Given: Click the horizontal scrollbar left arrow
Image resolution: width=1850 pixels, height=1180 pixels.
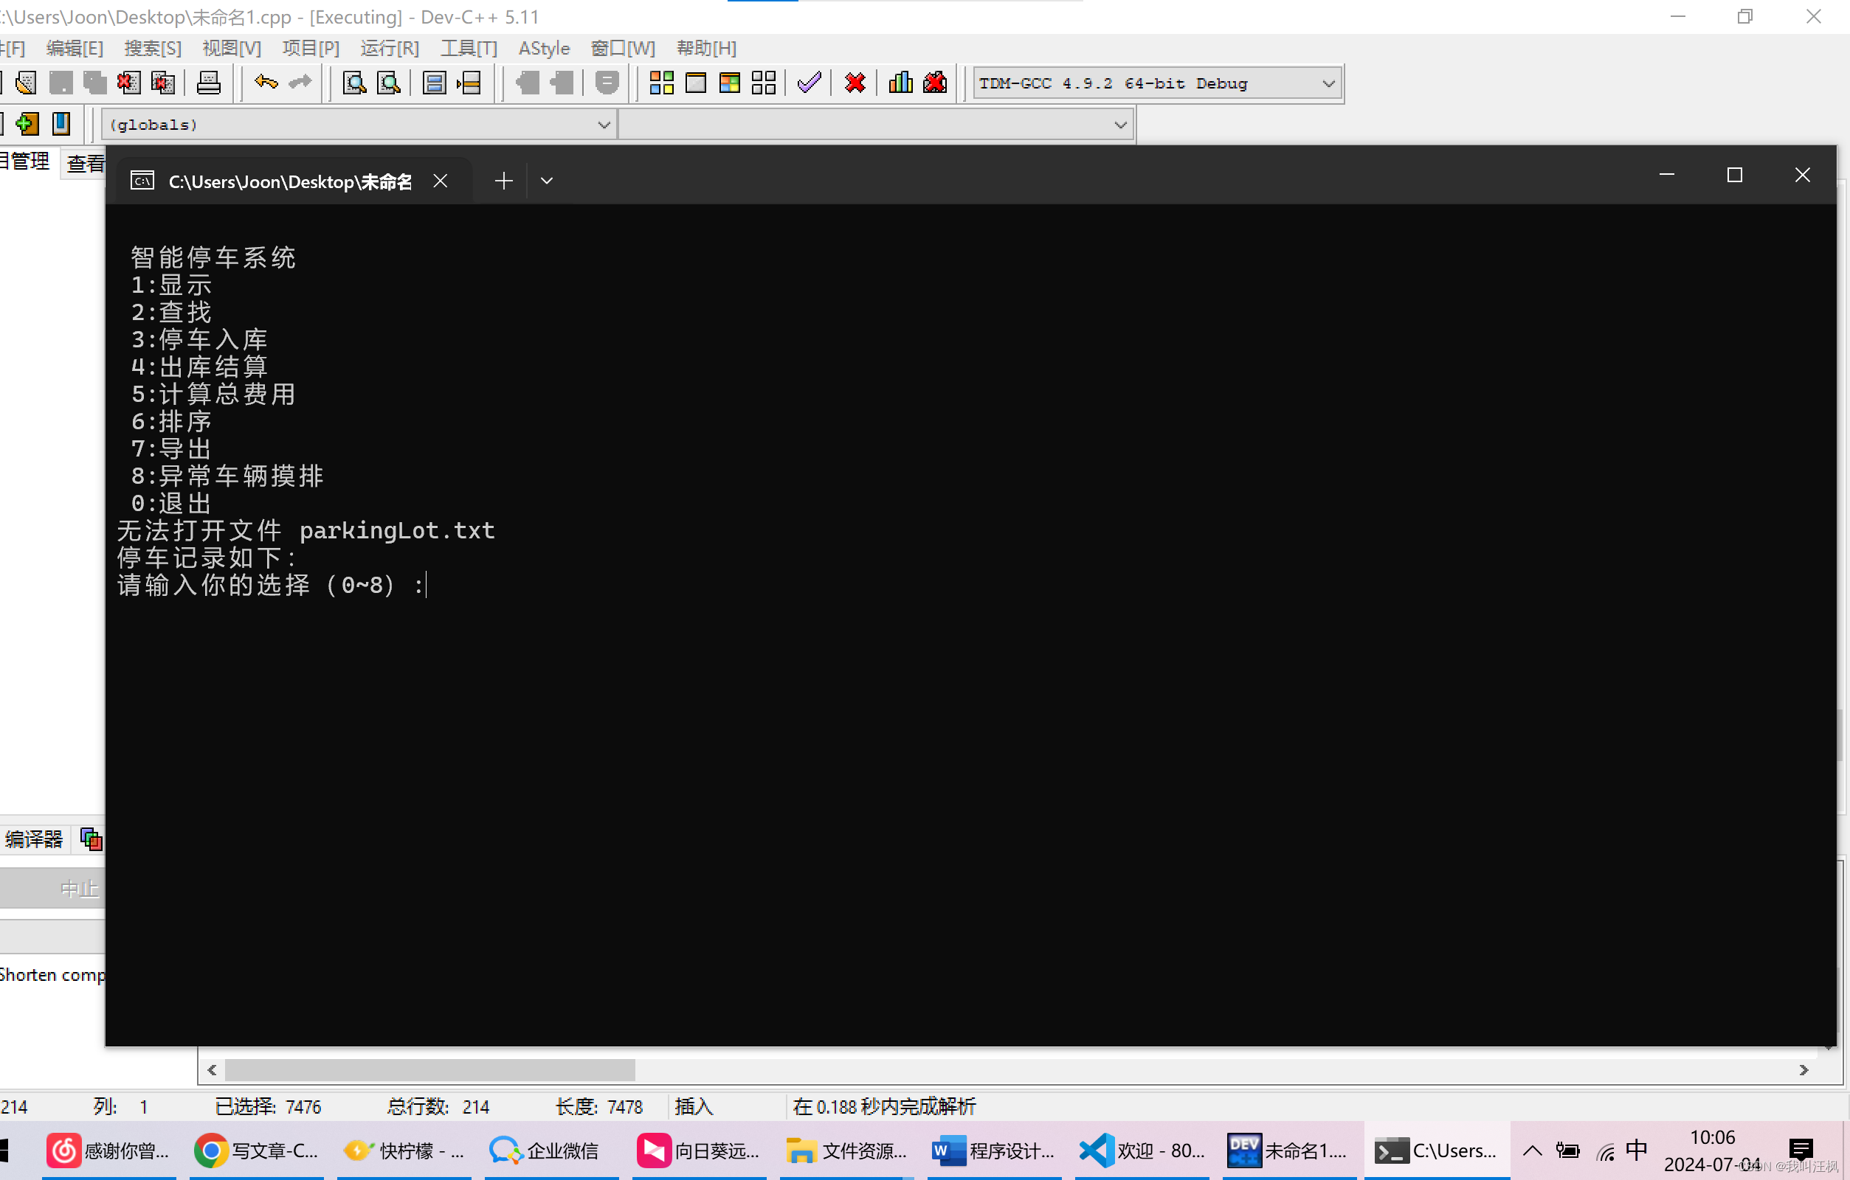Looking at the screenshot, I should point(212,1069).
